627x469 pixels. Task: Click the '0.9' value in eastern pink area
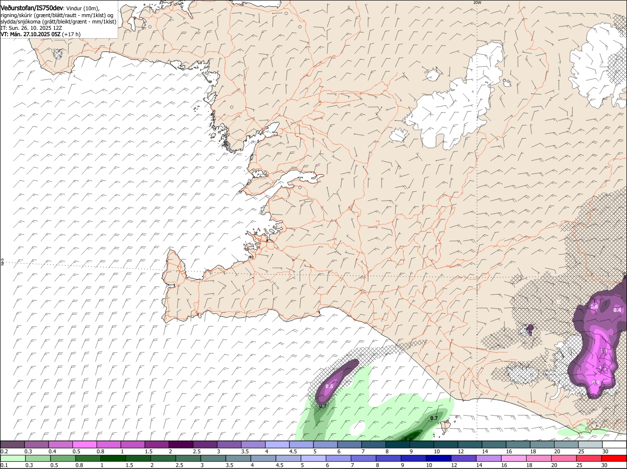(x=596, y=382)
